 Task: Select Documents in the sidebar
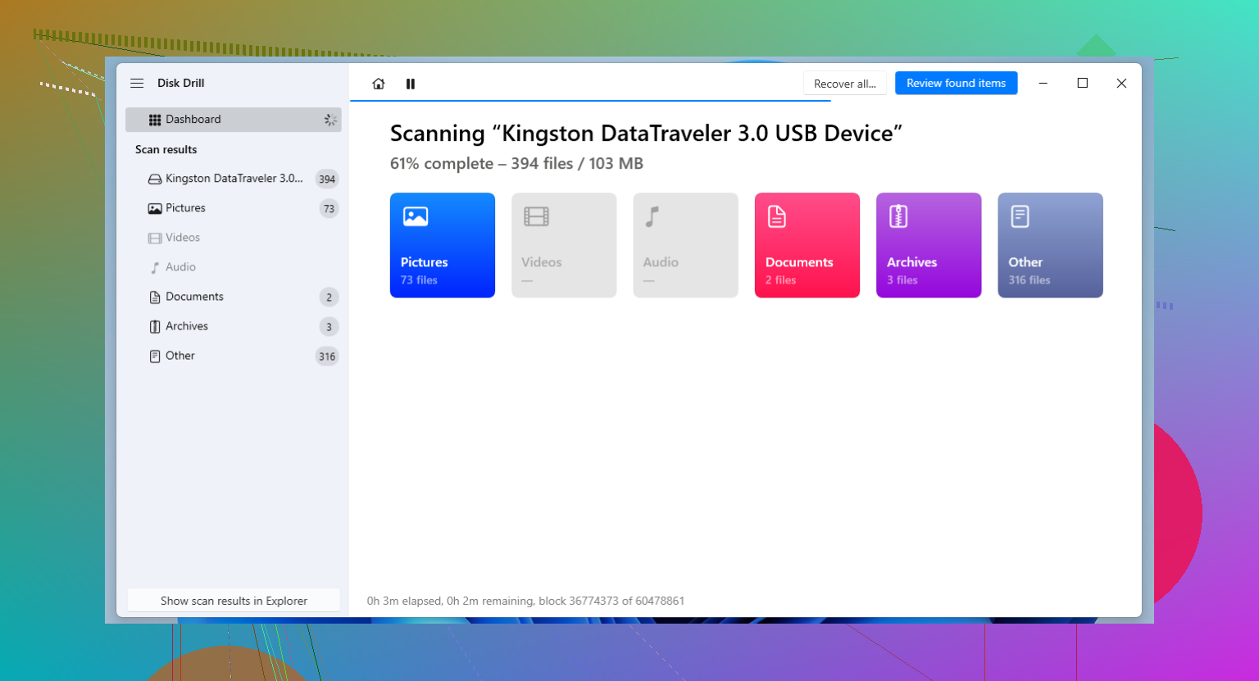pos(234,297)
